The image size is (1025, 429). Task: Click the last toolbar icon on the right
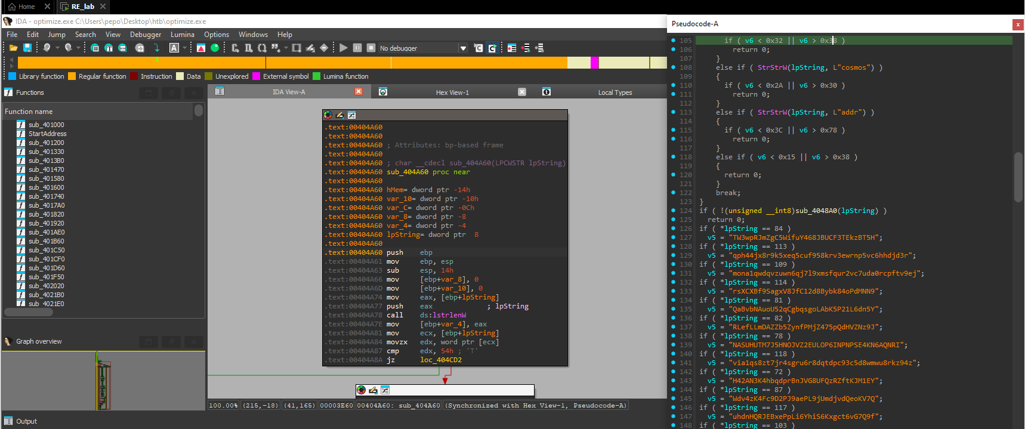click(x=539, y=48)
